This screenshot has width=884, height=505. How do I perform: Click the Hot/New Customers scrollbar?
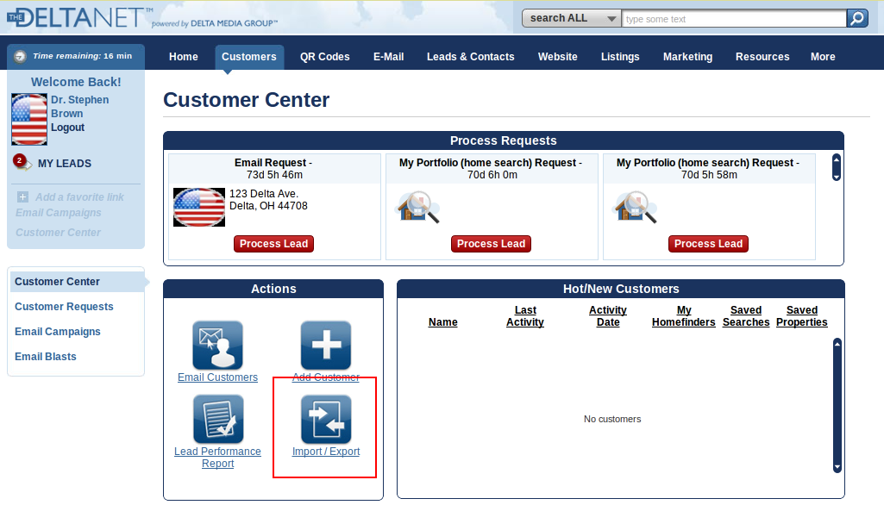pos(837,406)
